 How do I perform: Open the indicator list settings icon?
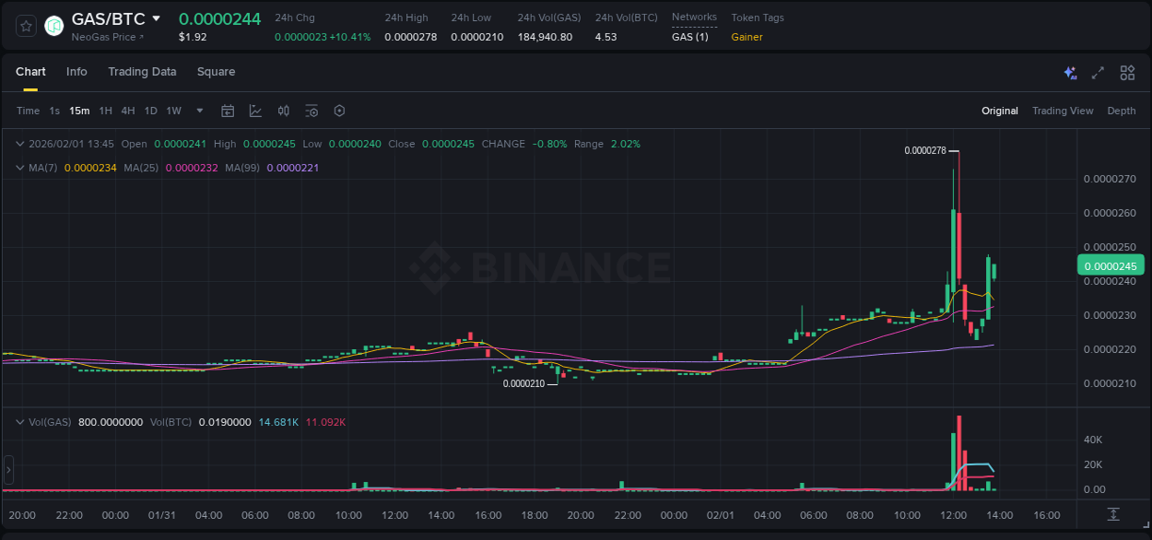[x=312, y=110]
